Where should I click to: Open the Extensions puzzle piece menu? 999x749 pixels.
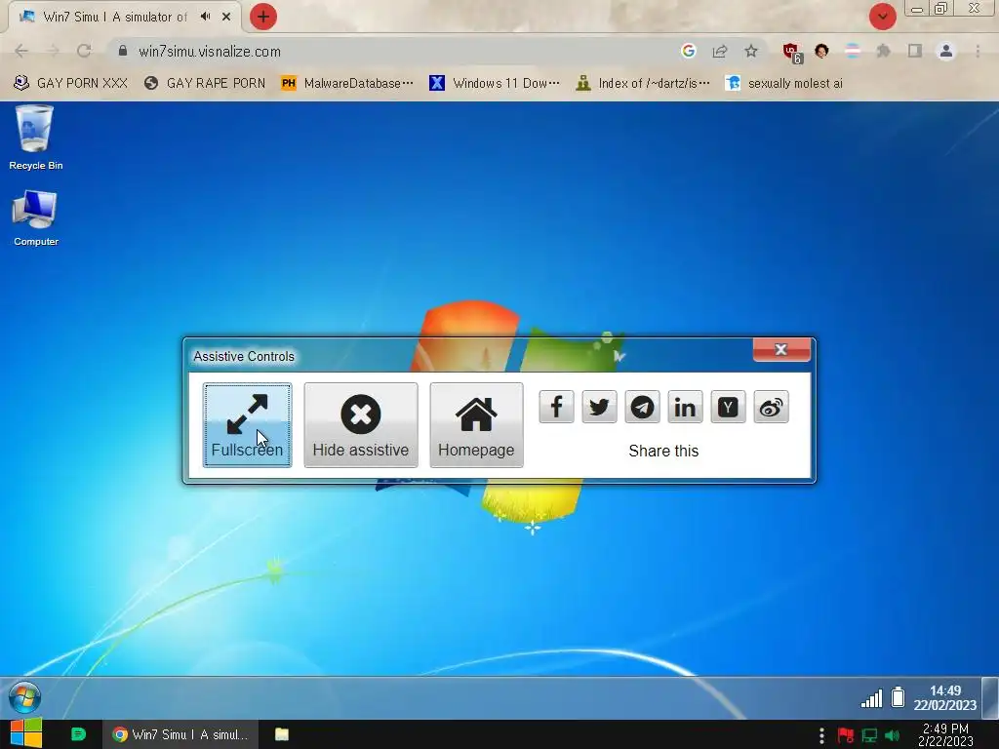click(x=883, y=51)
